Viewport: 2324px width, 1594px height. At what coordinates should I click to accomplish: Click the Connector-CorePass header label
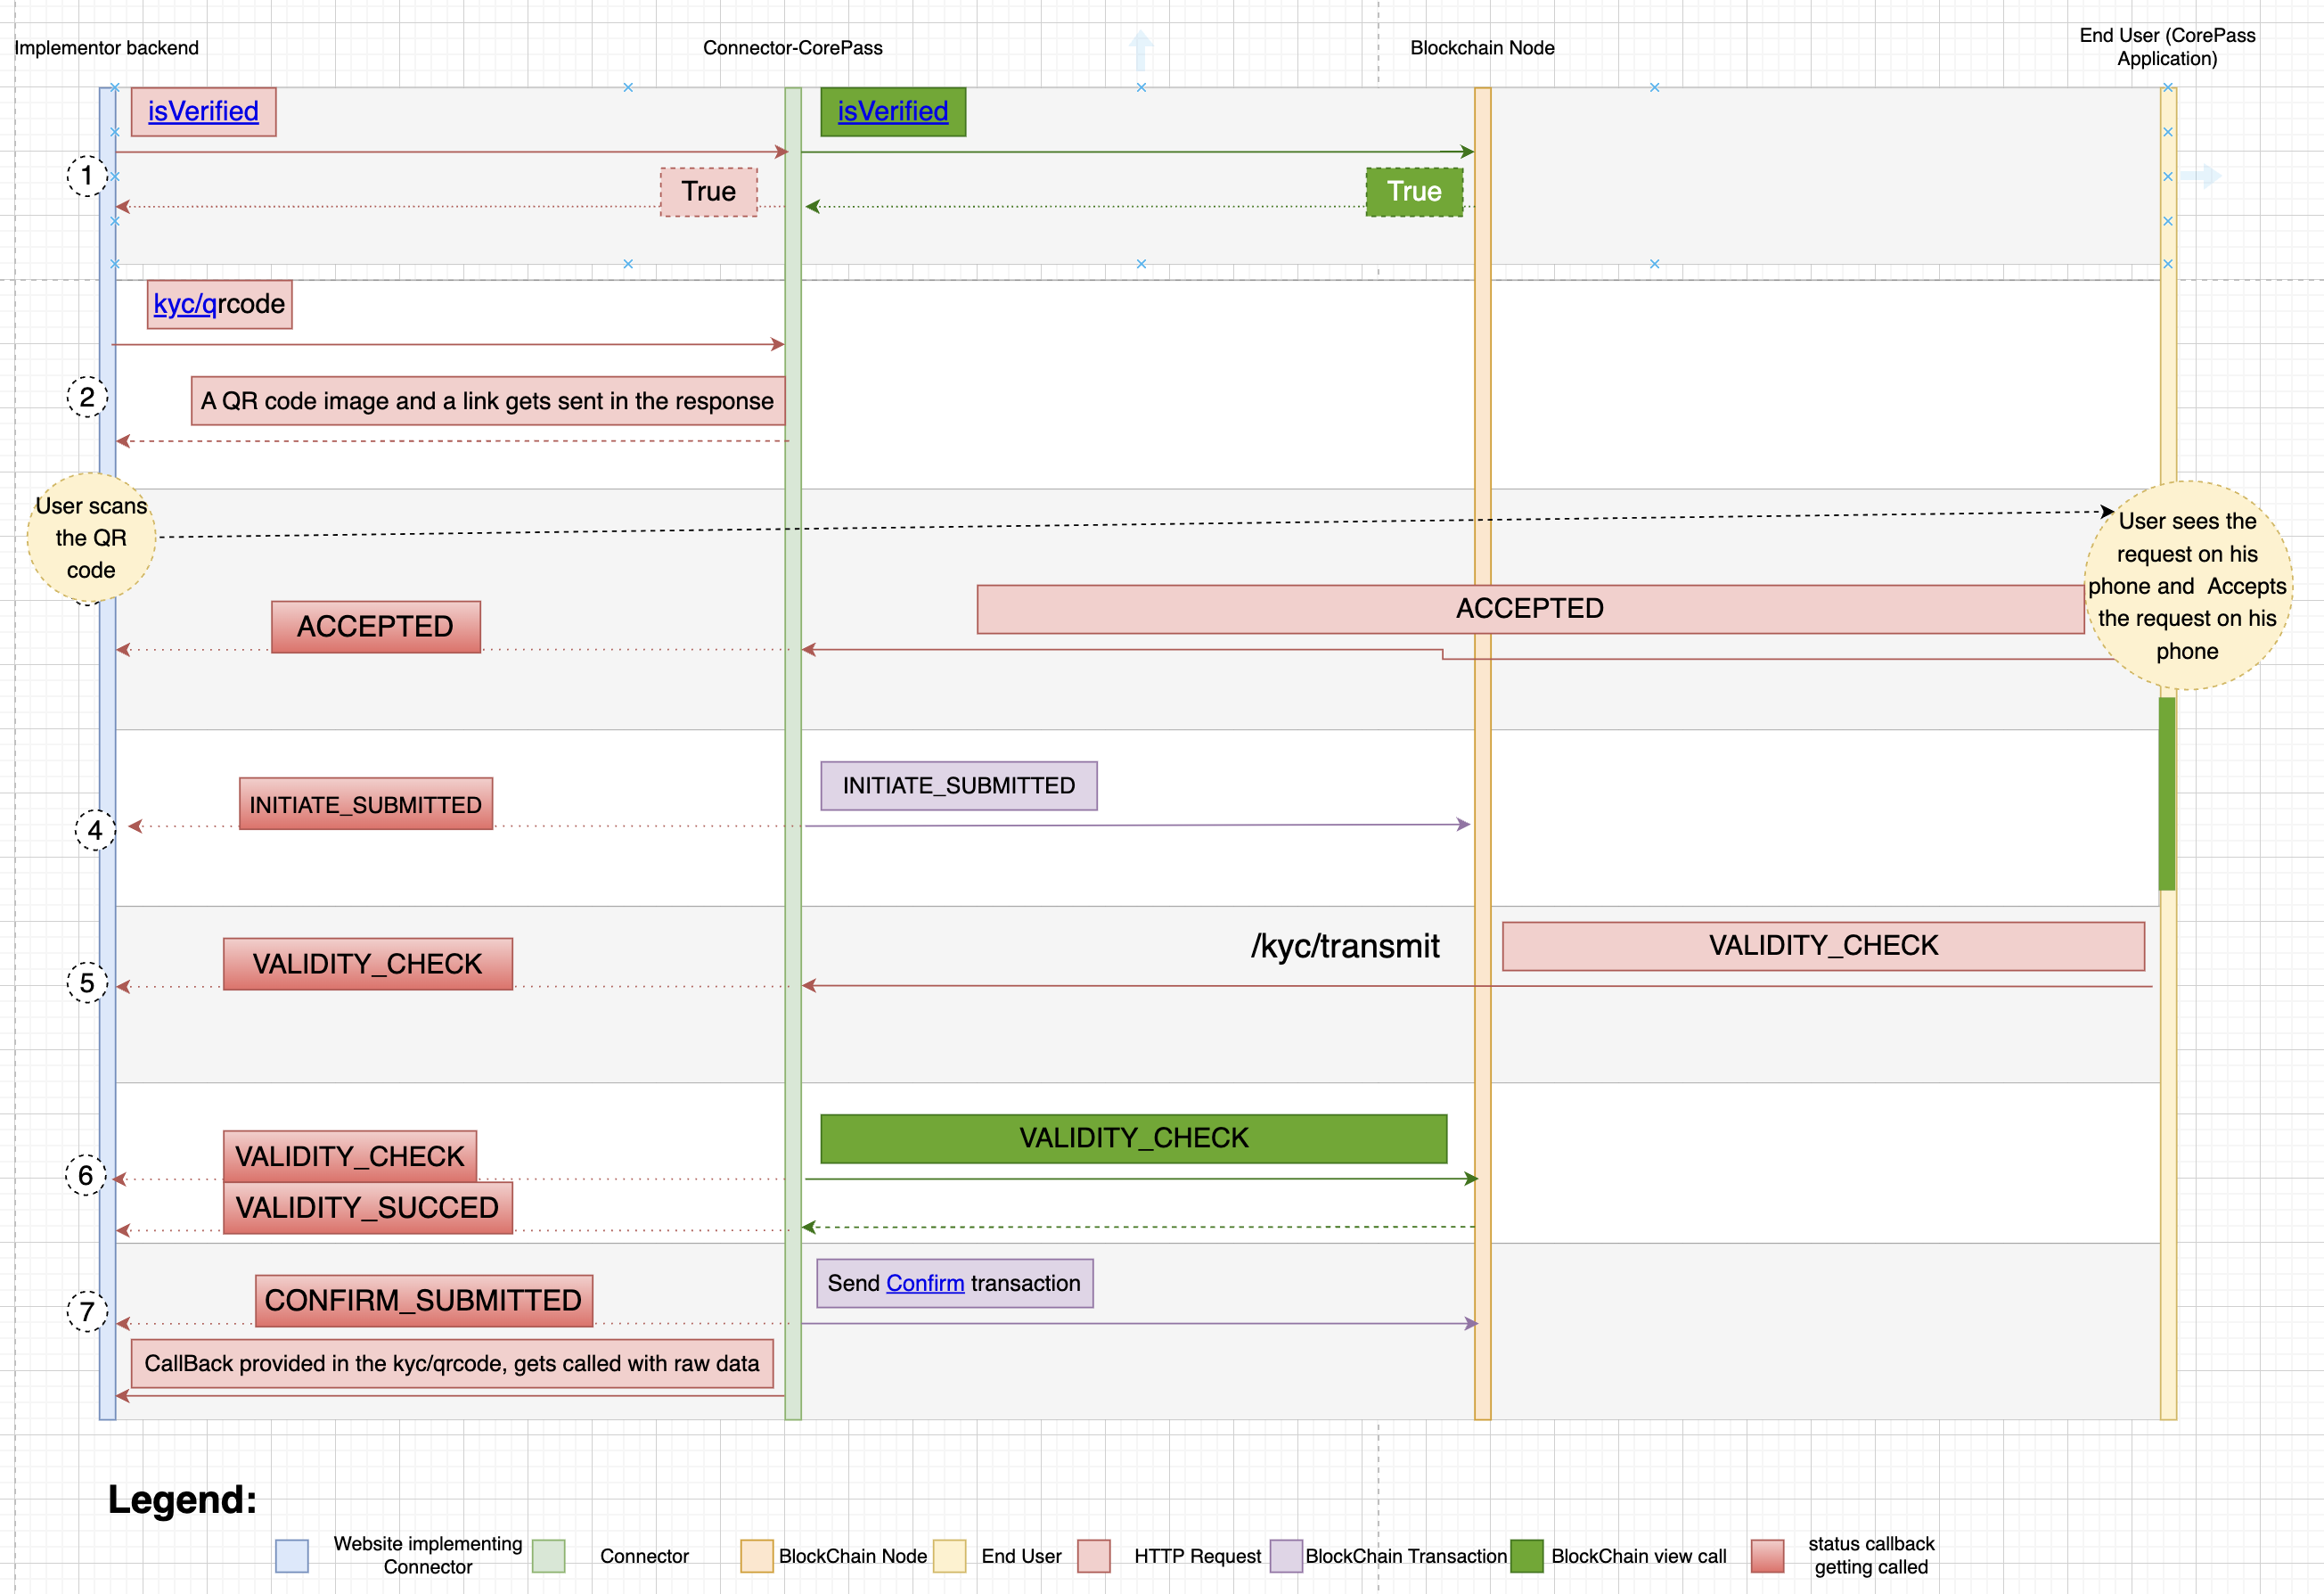(x=793, y=48)
